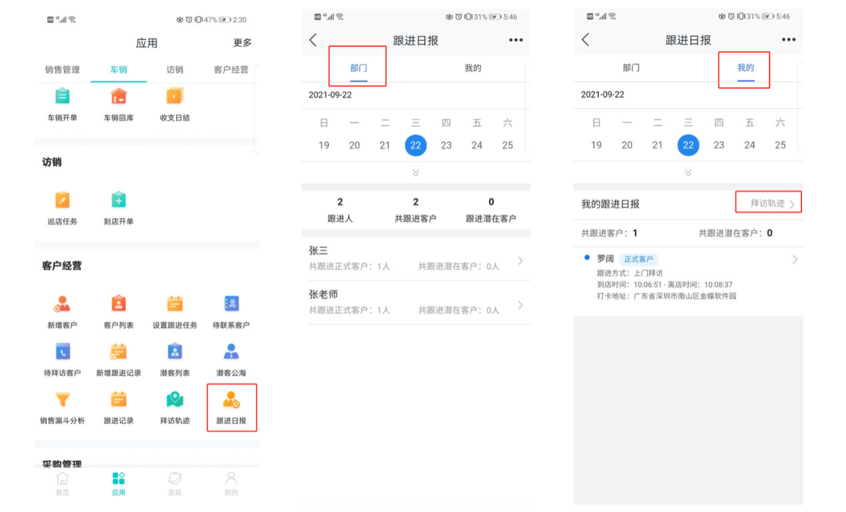Open the 客户列表 icon
The width and height of the screenshot is (846, 512).
(119, 304)
